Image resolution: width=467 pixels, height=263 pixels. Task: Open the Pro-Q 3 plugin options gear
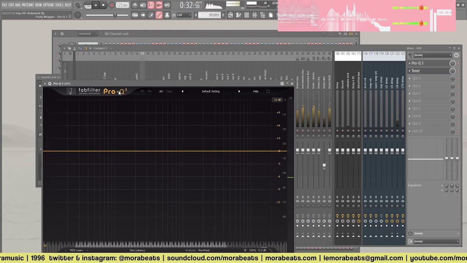pyautogui.click(x=50, y=84)
